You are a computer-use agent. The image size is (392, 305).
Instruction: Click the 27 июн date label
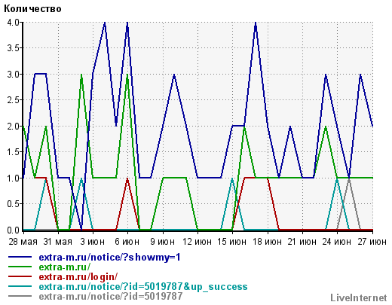pyautogui.click(x=372, y=242)
